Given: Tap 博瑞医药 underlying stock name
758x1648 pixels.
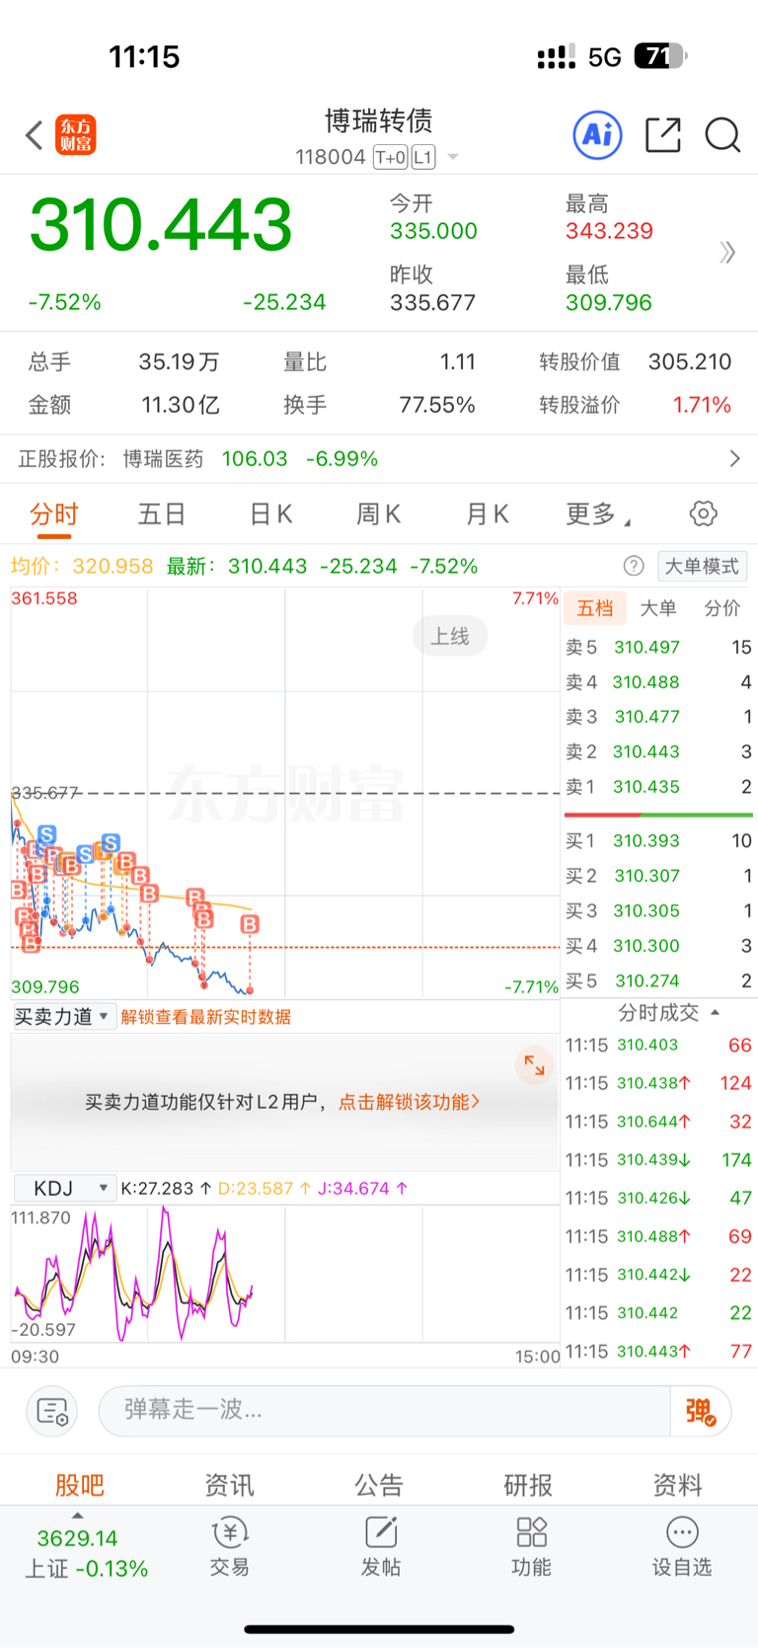Looking at the screenshot, I should 163,459.
